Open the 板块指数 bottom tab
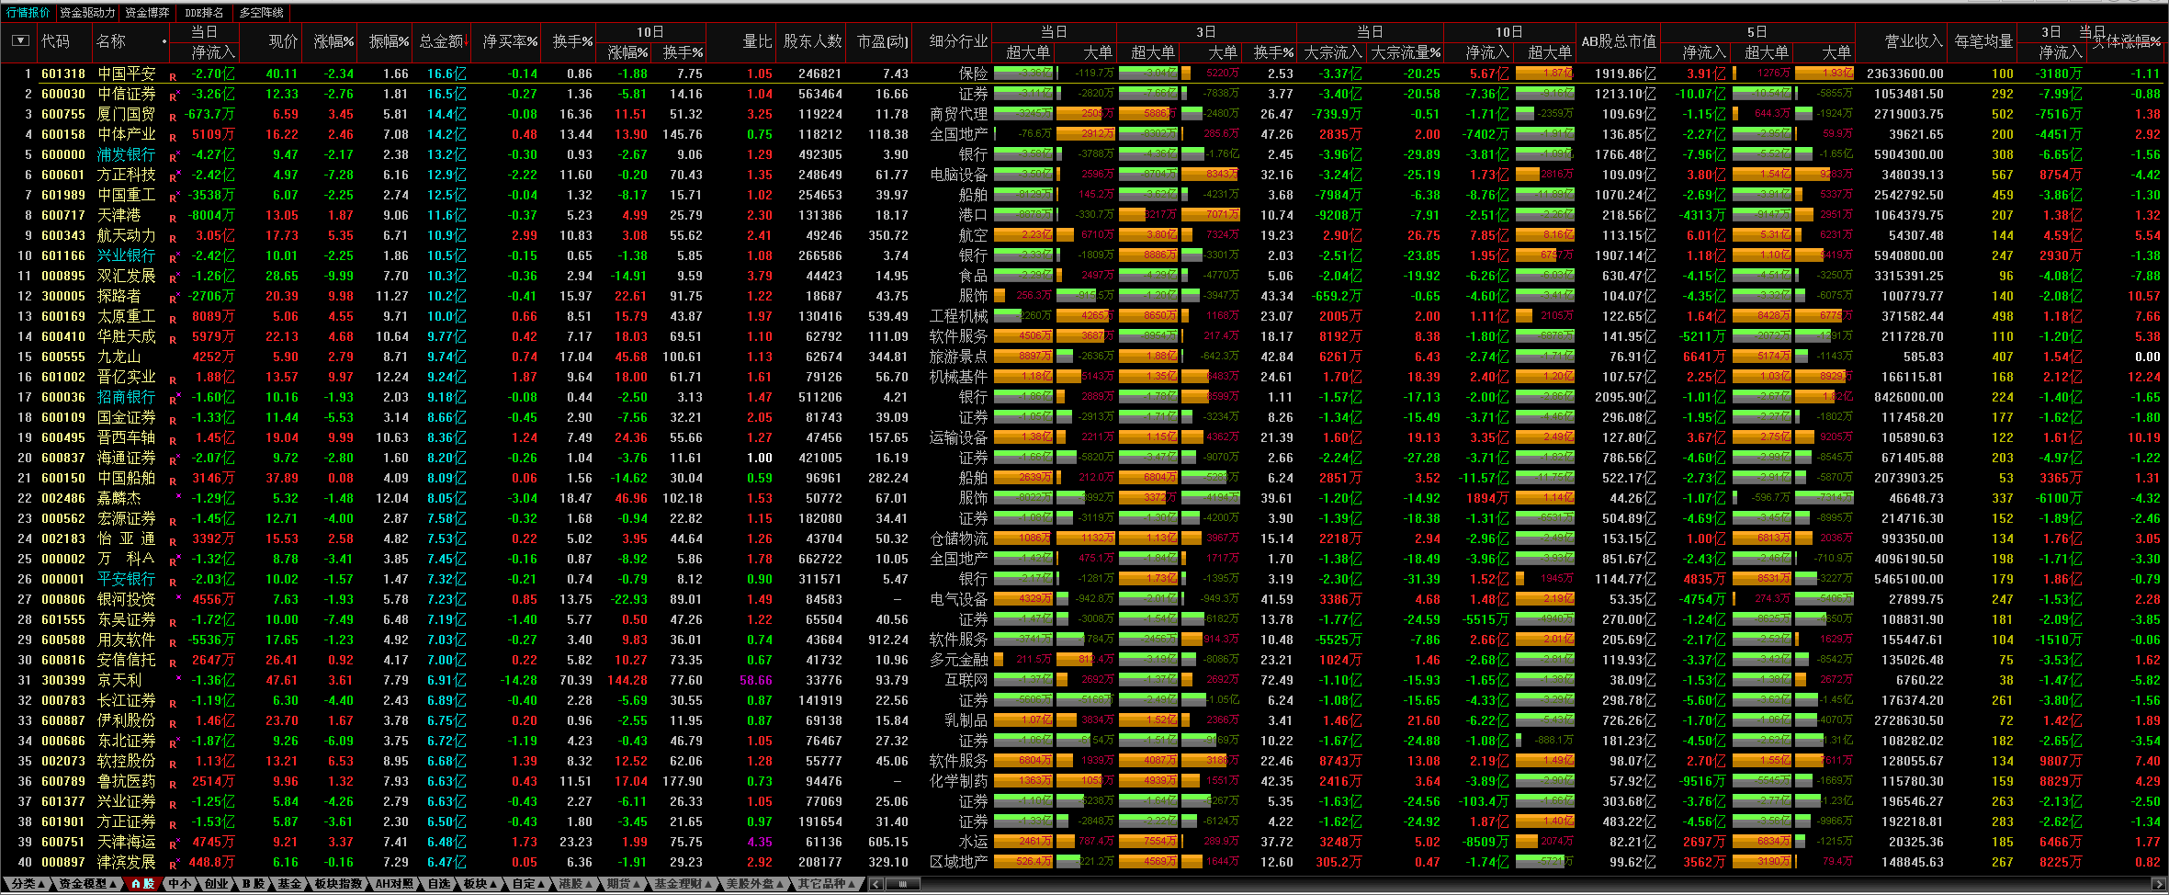 (338, 884)
